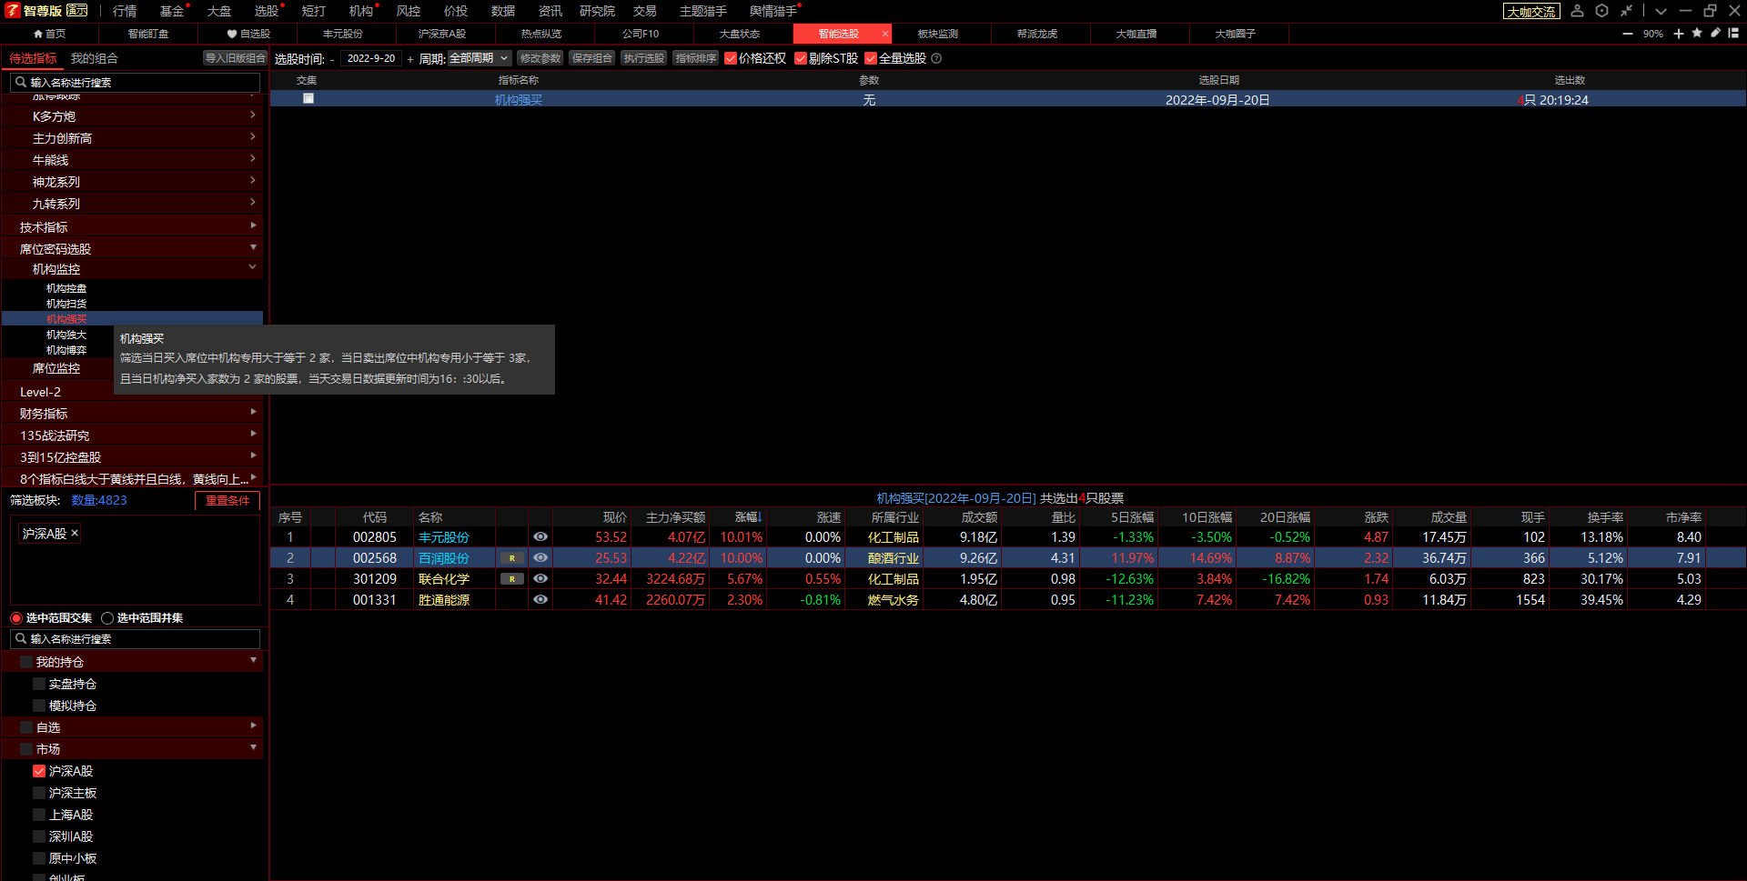
Task: Select the 机构扫货 indicator
Action: coord(66,304)
